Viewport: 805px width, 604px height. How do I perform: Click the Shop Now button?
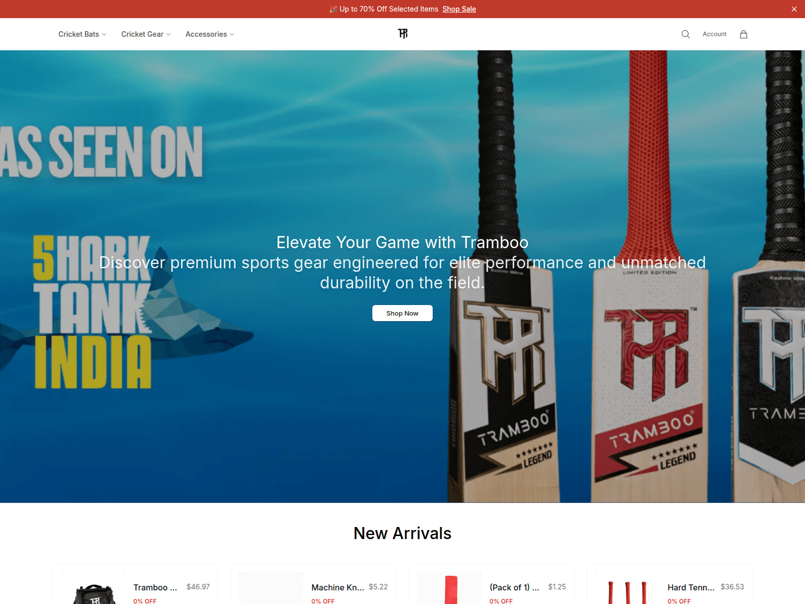tap(403, 313)
